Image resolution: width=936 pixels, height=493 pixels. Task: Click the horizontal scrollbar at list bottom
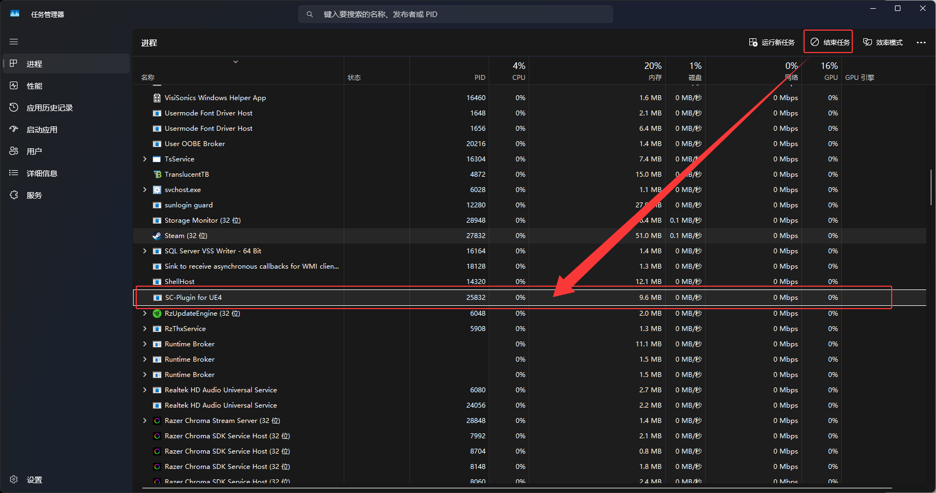(517, 488)
